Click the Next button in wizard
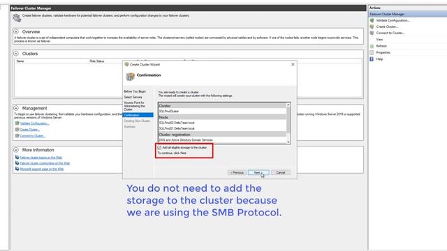This screenshot has width=447, height=251. tap(258, 172)
